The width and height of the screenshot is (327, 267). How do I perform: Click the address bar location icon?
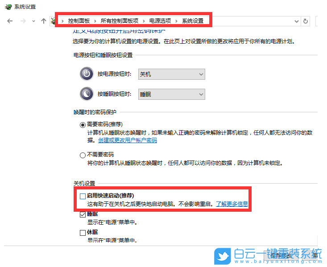[x=53, y=21]
